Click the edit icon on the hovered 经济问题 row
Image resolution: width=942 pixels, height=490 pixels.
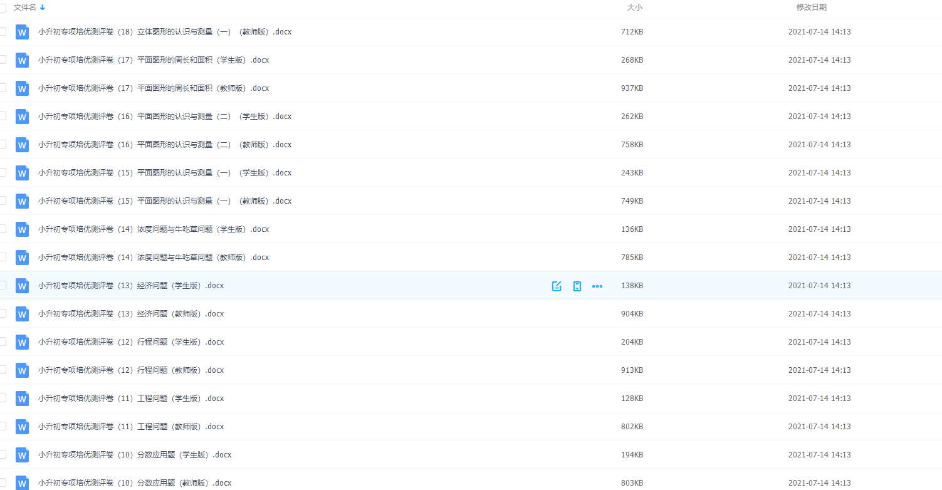click(557, 286)
